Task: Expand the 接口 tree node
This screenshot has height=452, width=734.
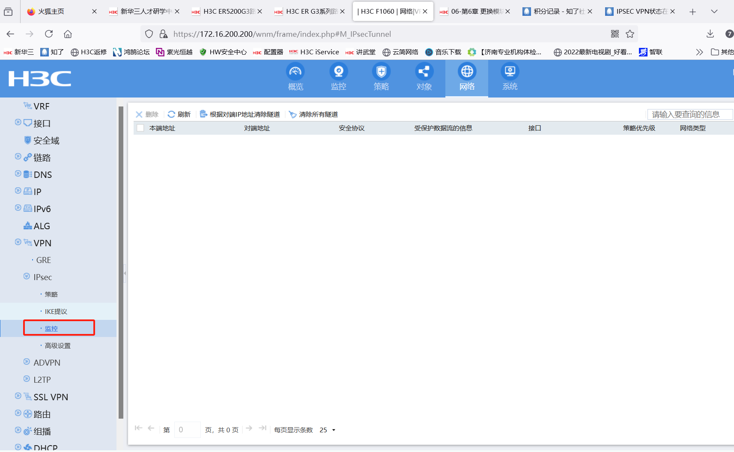Action: click(x=18, y=122)
